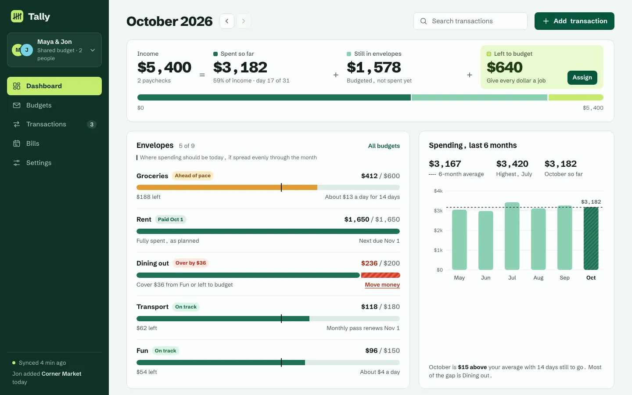Viewport: 632px width, 395px height.
Task: Click the July bar in spending chart
Action: pyautogui.click(x=512, y=236)
